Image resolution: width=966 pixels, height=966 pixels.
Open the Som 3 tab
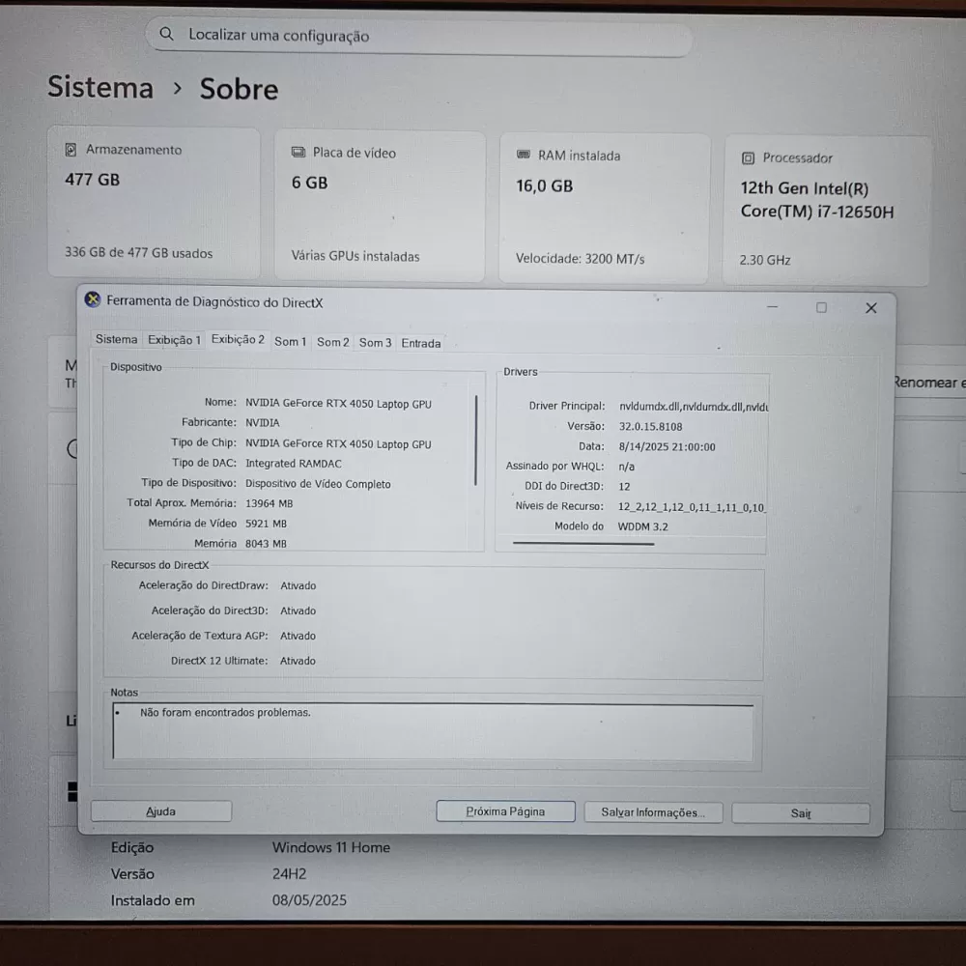(x=375, y=343)
